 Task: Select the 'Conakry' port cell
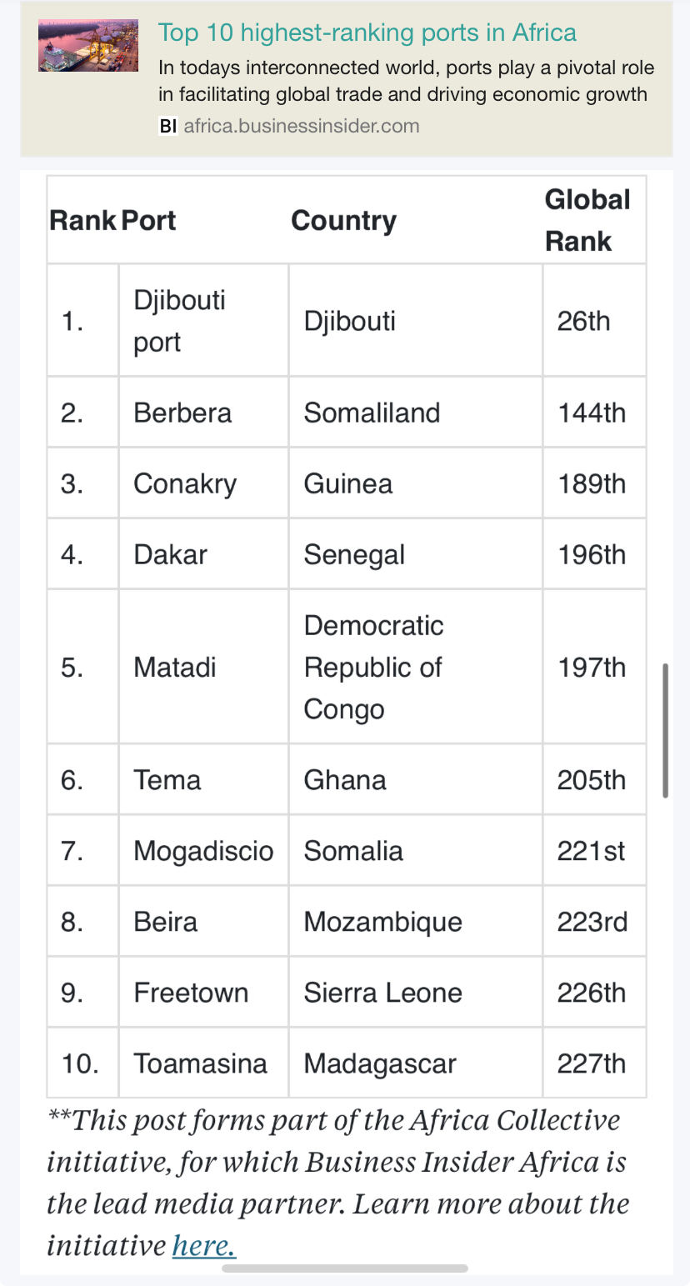[x=204, y=483]
